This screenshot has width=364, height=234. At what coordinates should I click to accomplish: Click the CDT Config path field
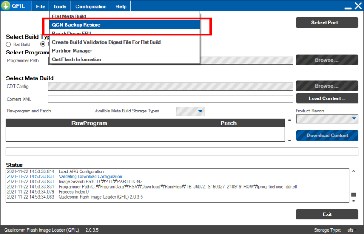coord(170,86)
